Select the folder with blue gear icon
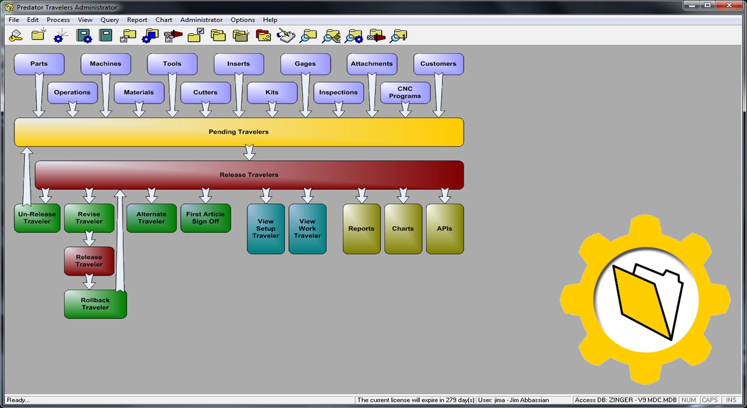The width and height of the screenshot is (747, 408). (150, 36)
